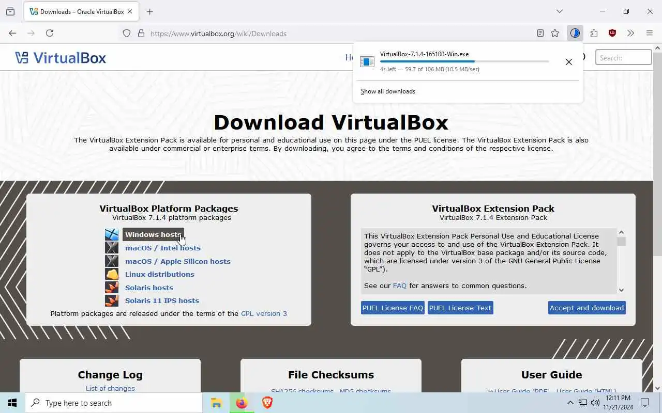Image resolution: width=662 pixels, height=413 pixels.
Task: Click Firefox icon in taskbar
Action: pyautogui.click(x=242, y=403)
